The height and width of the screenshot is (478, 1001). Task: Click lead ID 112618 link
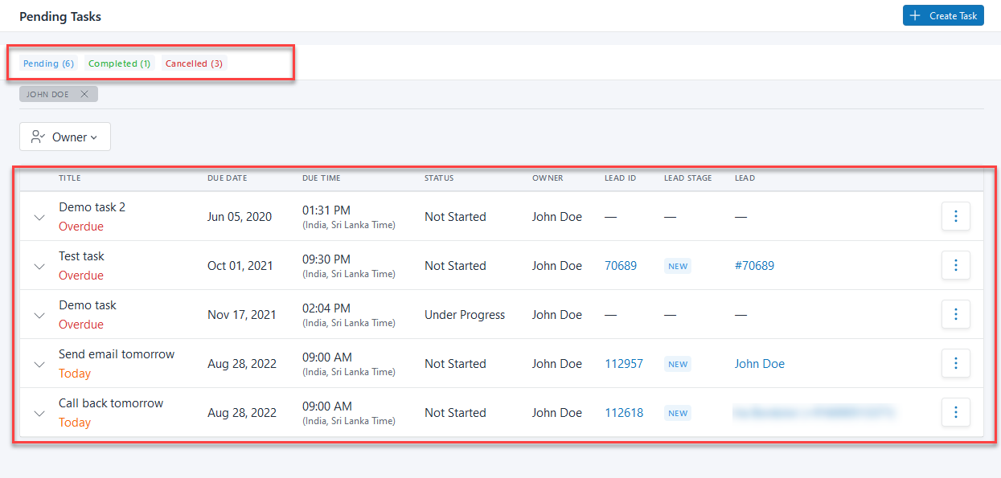pyautogui.click(x=624, y=412)
